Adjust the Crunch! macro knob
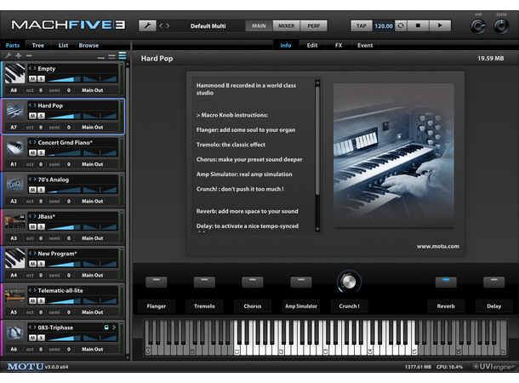Image resolution: width=519 pixels, height=383 pixels. [x=349, y=282]
